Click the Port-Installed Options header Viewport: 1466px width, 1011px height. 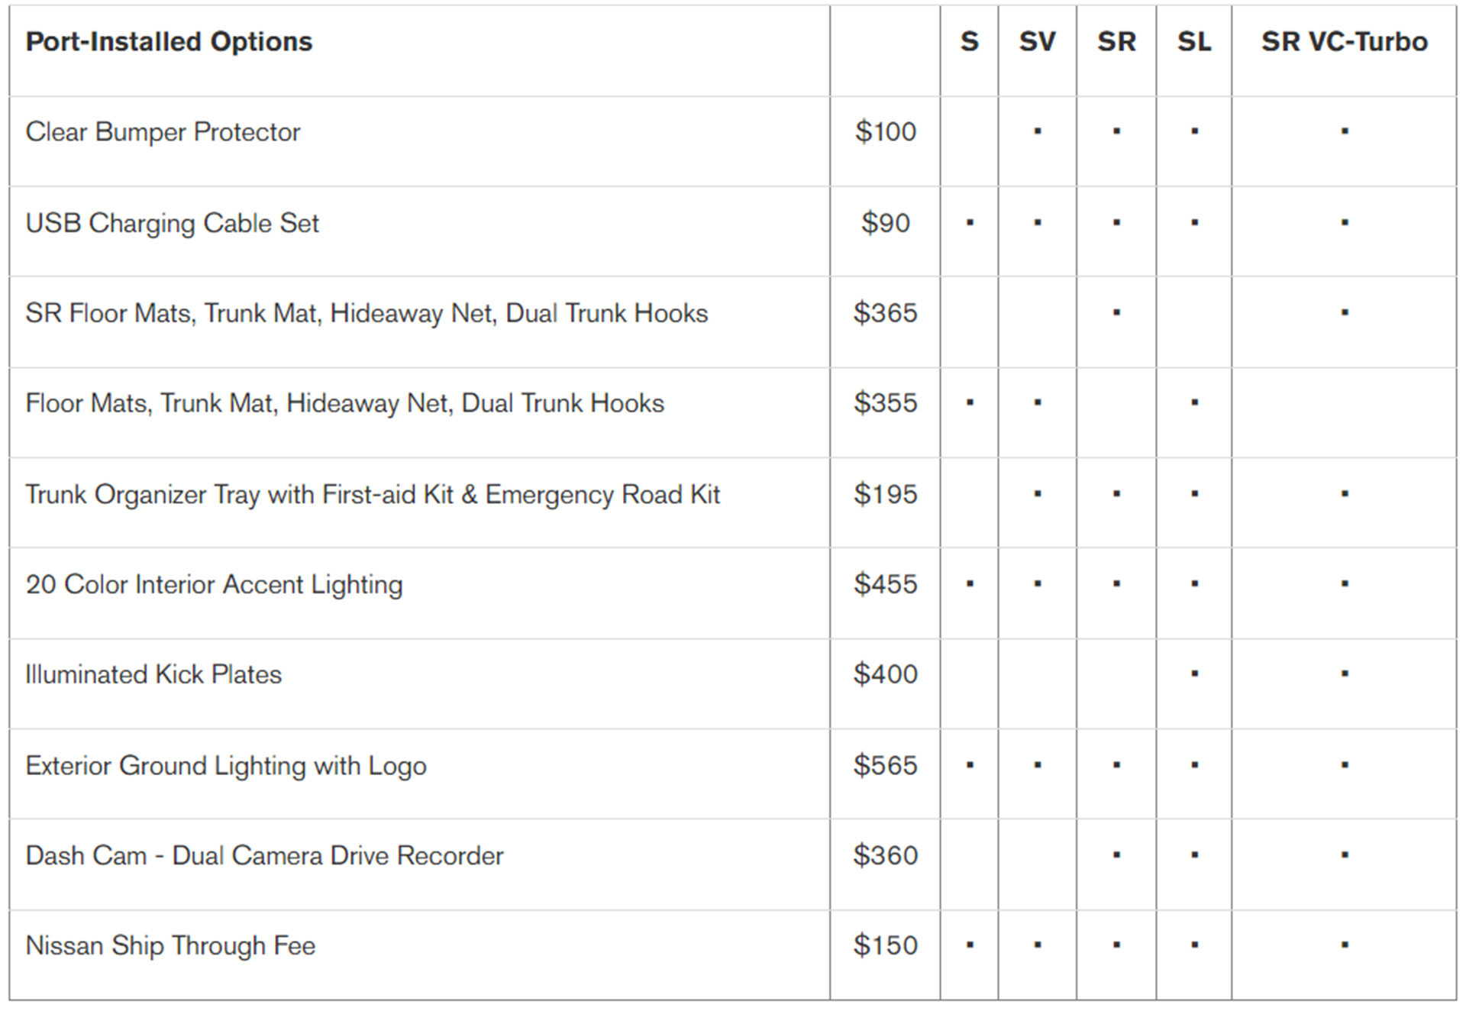coord(169,41)
